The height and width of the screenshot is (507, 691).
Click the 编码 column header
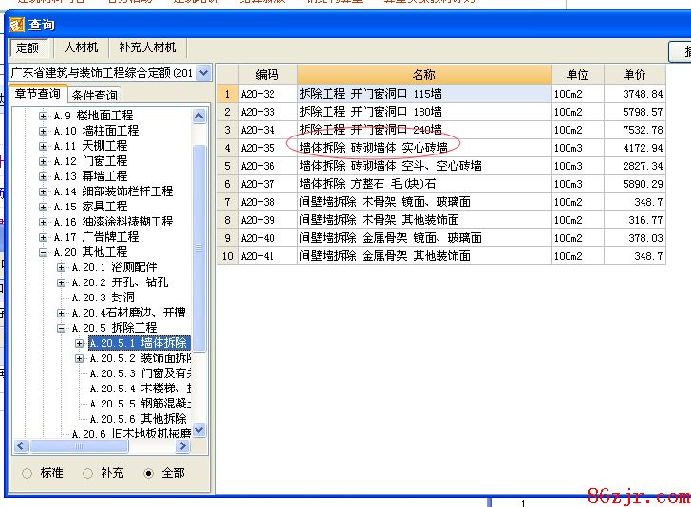(267, 75)
